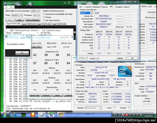Viewport: 157px width, 123px height.
Task: Click the Finish dialog title icon
Action: [x=6, y=37]
